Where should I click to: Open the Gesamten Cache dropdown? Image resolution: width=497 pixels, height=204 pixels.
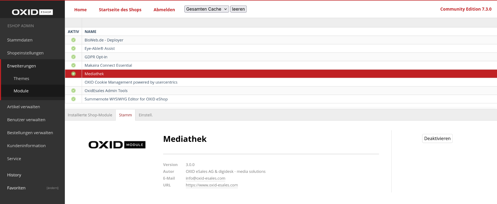(206, 9)
